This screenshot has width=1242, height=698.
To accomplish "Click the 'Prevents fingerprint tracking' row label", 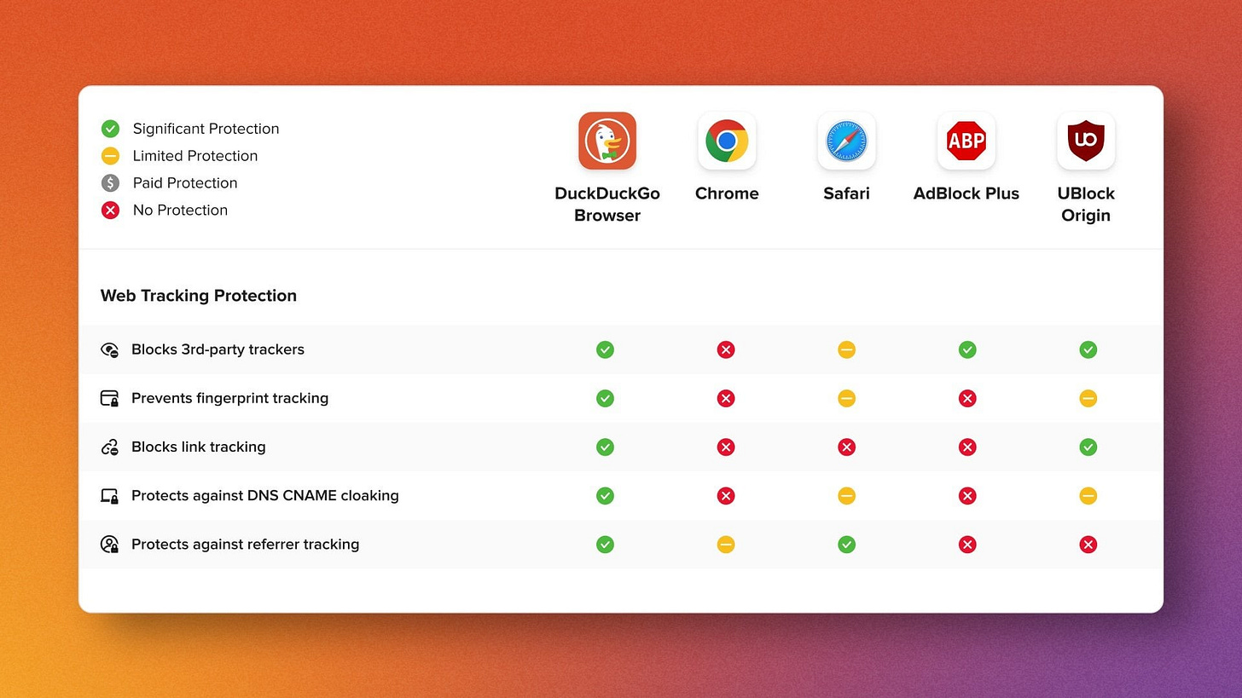I will tap(229, 398).
